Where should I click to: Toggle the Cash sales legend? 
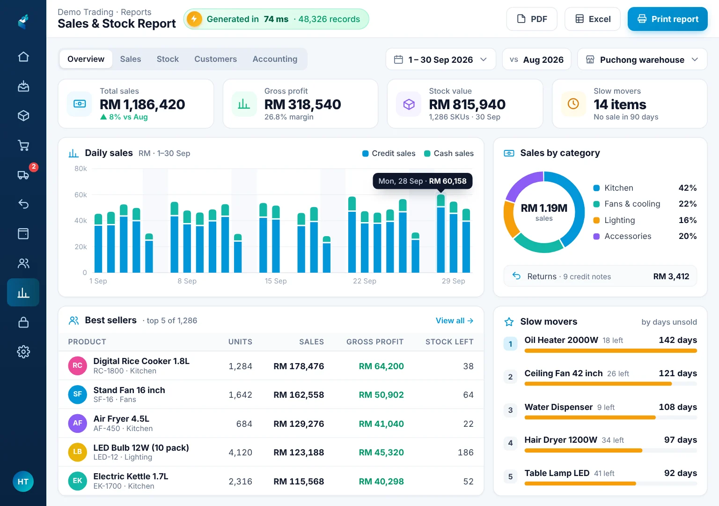(449, 154)
